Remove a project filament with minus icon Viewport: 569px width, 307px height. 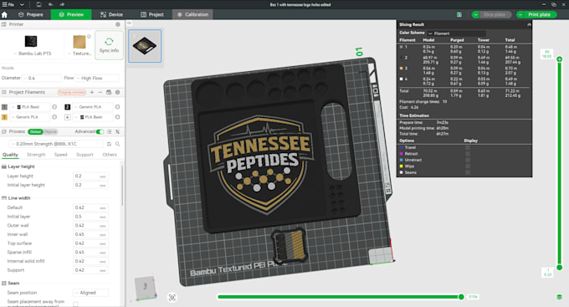point(100,92)
